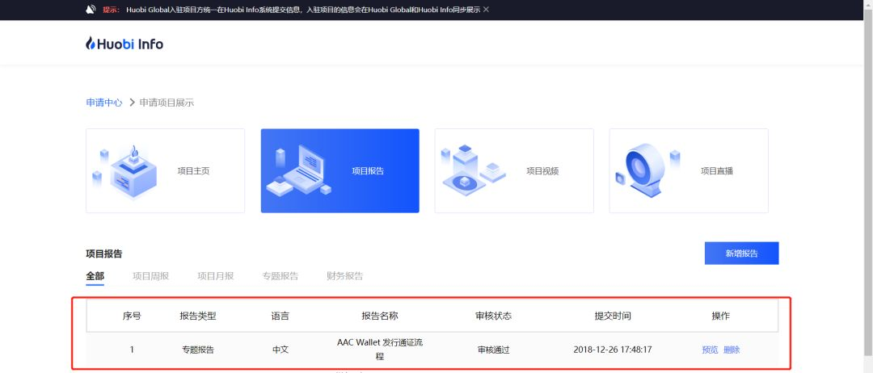This screenshot has width=873, height=373.
Task: Click the 提交时间 column header
Action: point(613,316)
